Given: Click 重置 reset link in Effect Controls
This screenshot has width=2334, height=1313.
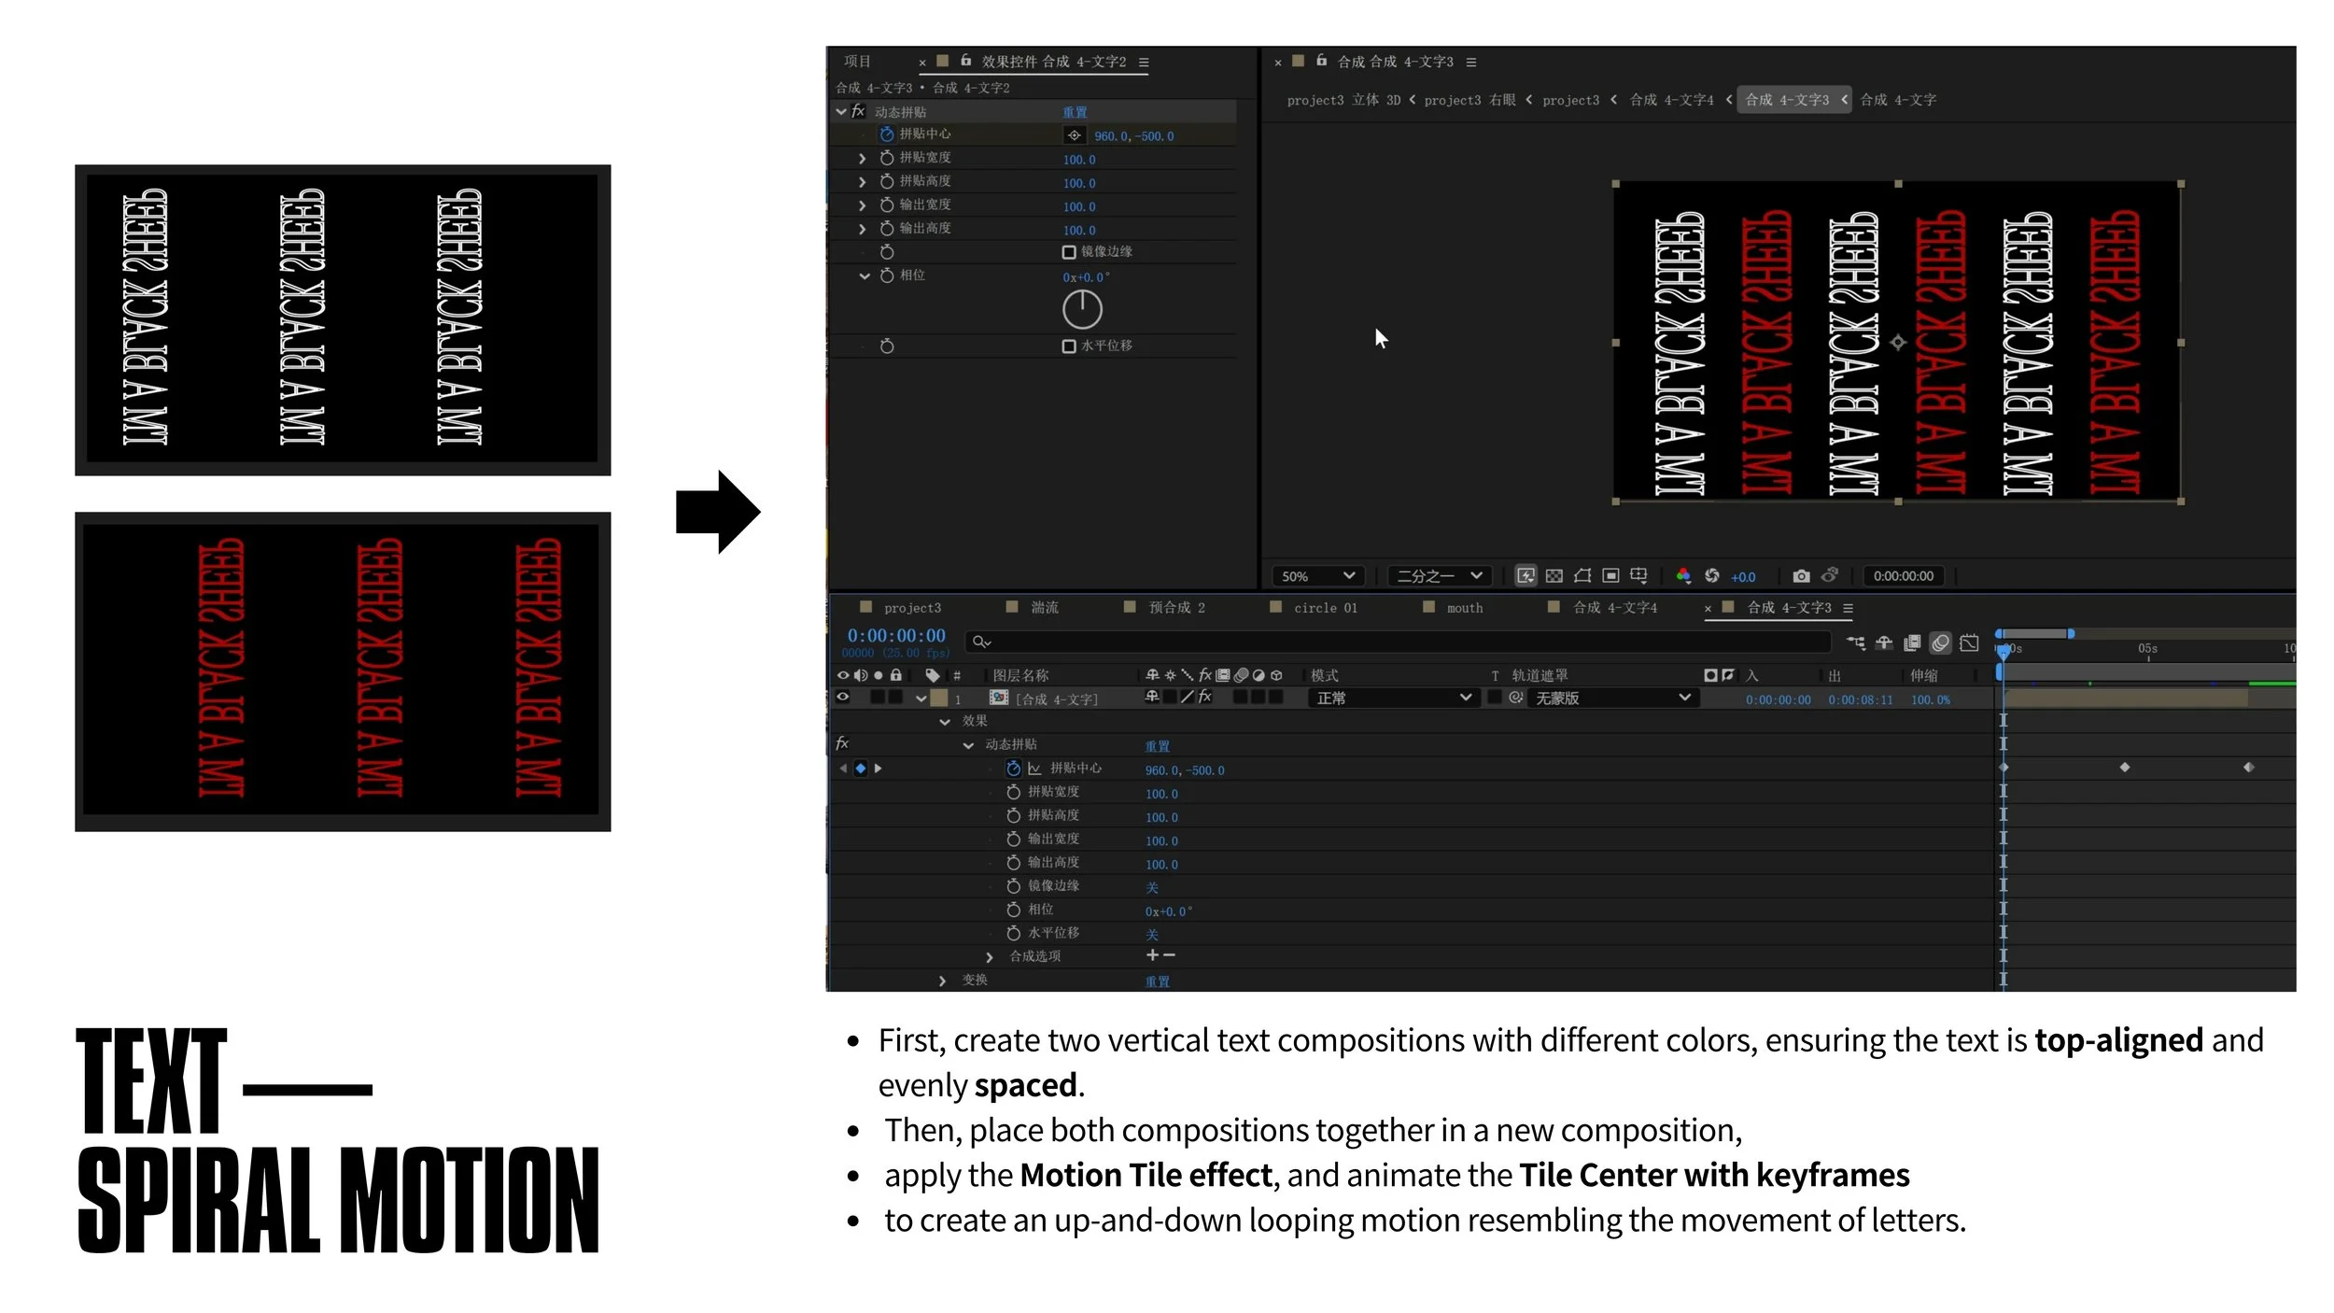Looking at the screenshot, I should click(1075, 112).
